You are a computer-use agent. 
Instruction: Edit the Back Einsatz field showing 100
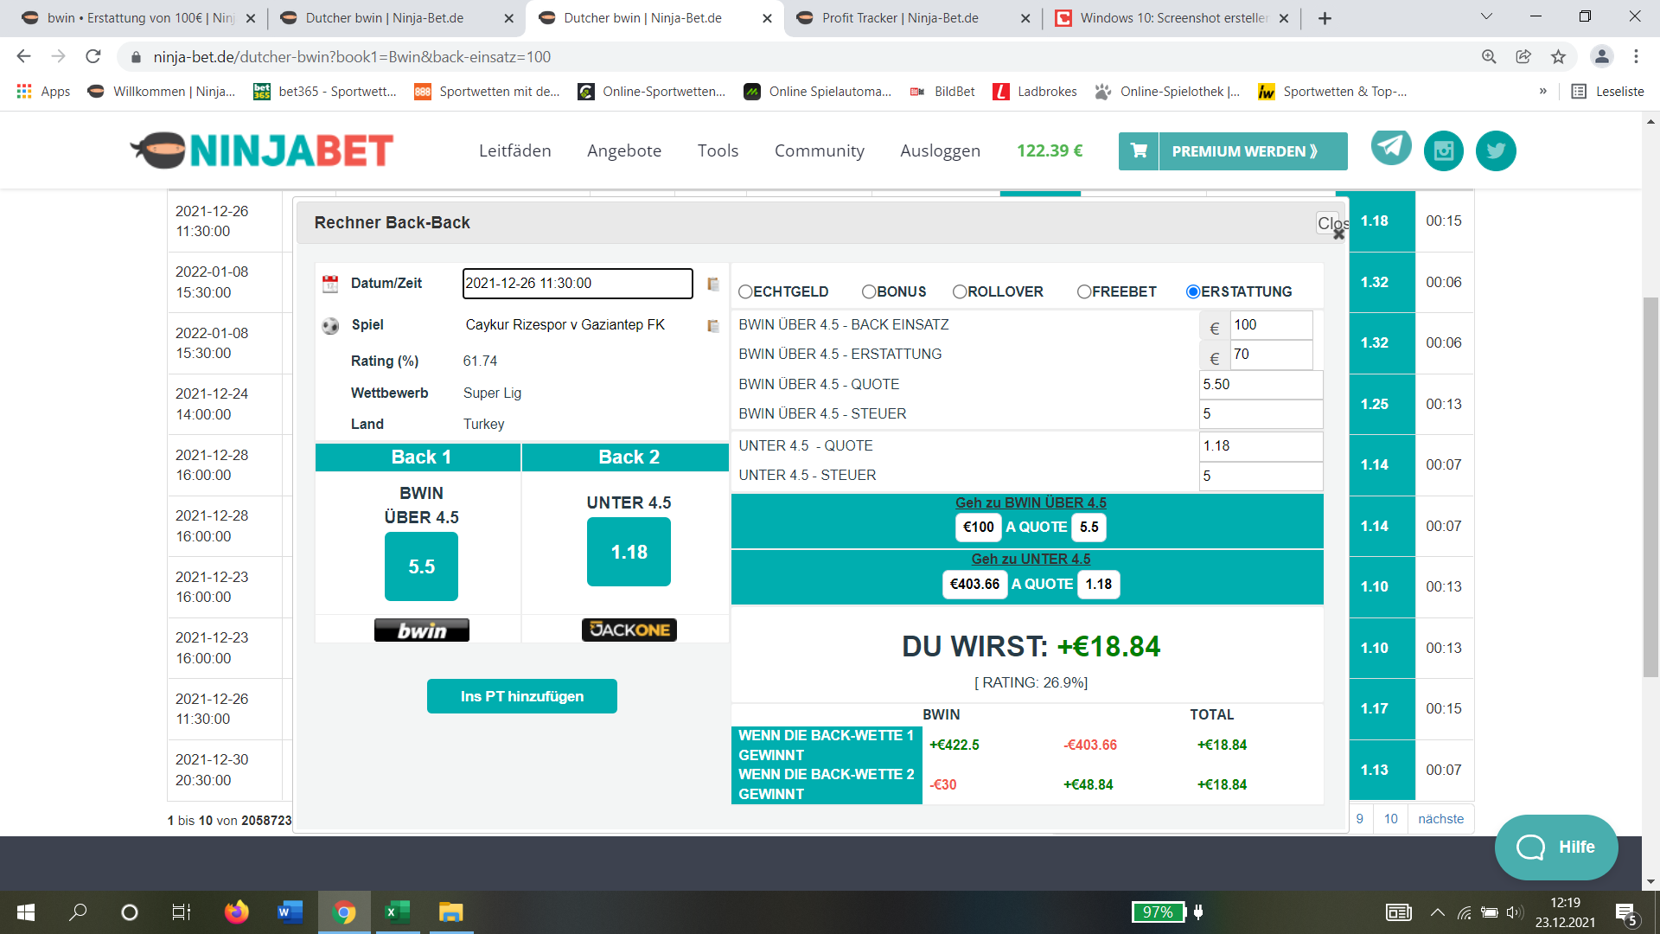click(1271, 325)
